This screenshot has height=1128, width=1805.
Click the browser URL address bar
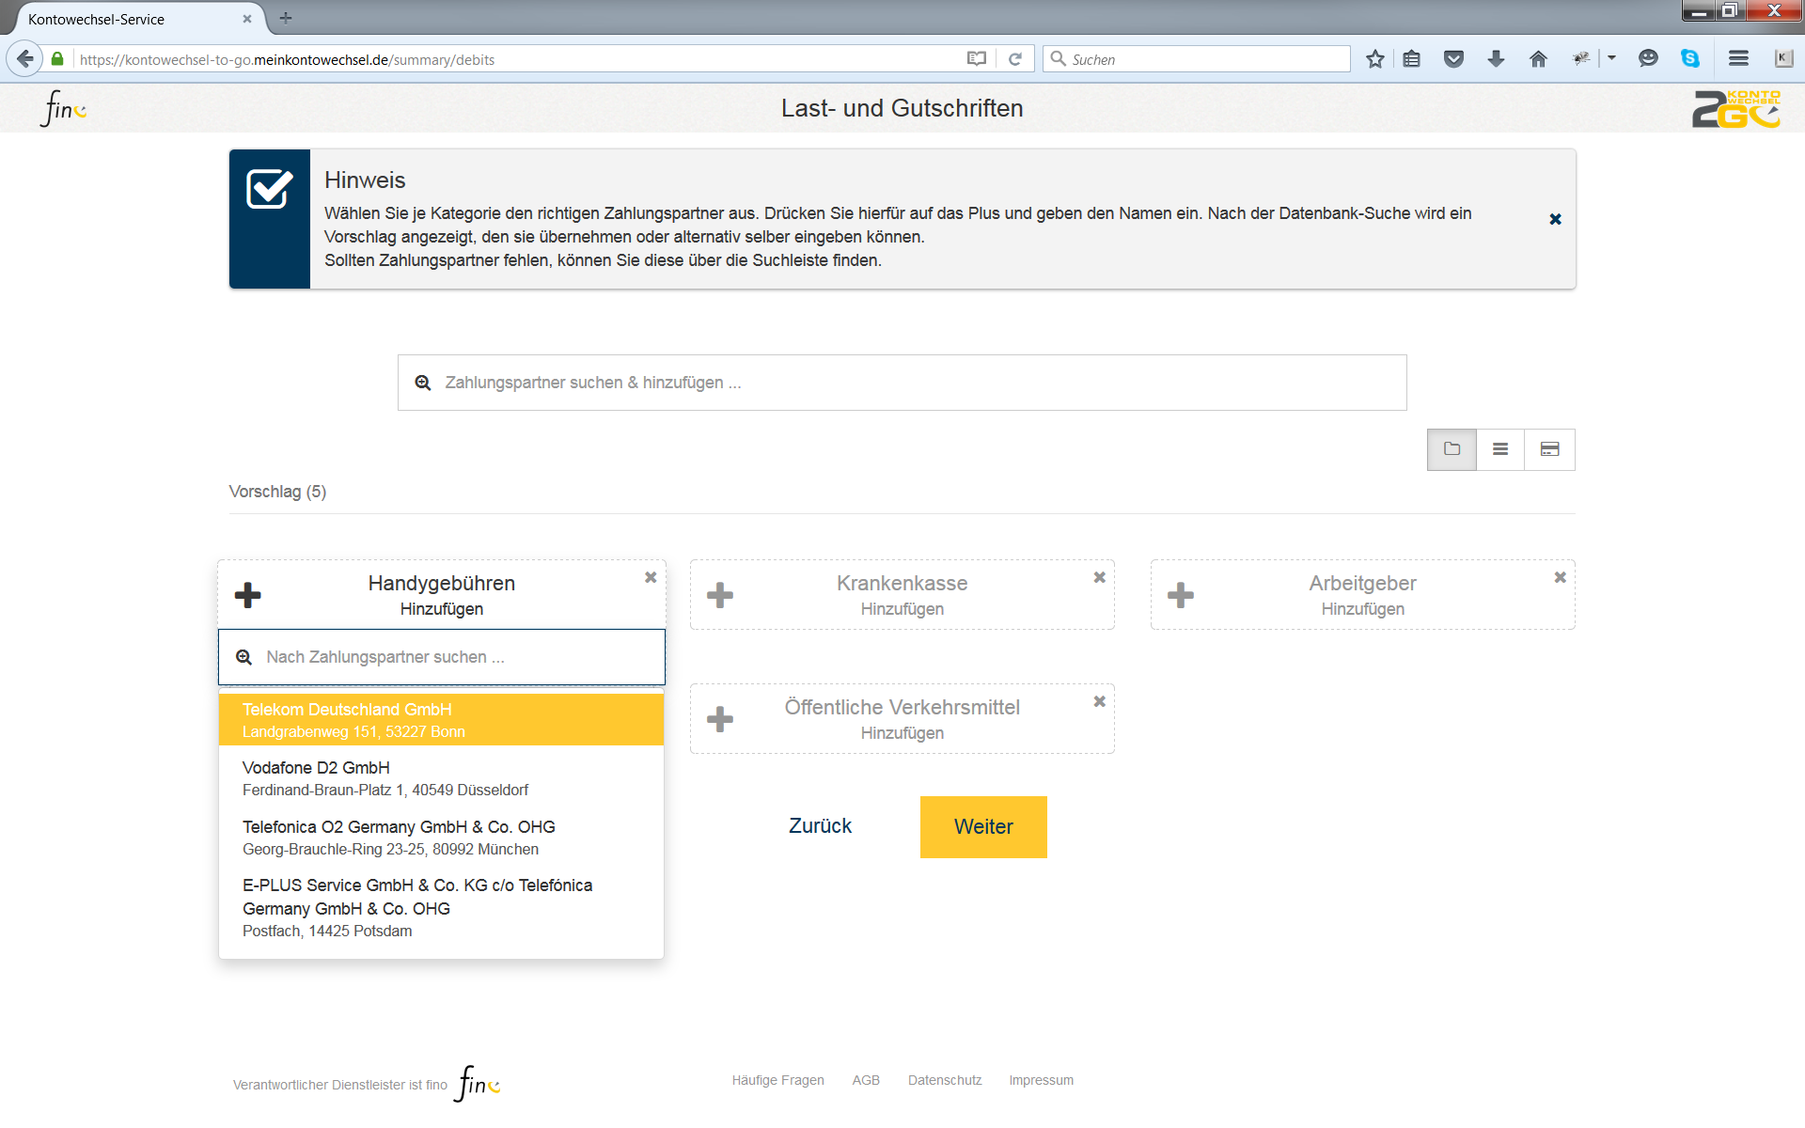pyautogui.click(x=517, y=59)
